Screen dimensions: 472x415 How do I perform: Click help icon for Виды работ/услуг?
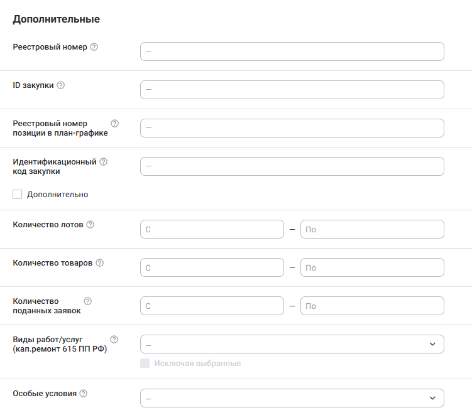pyautogui.click(x=114, y=340)
